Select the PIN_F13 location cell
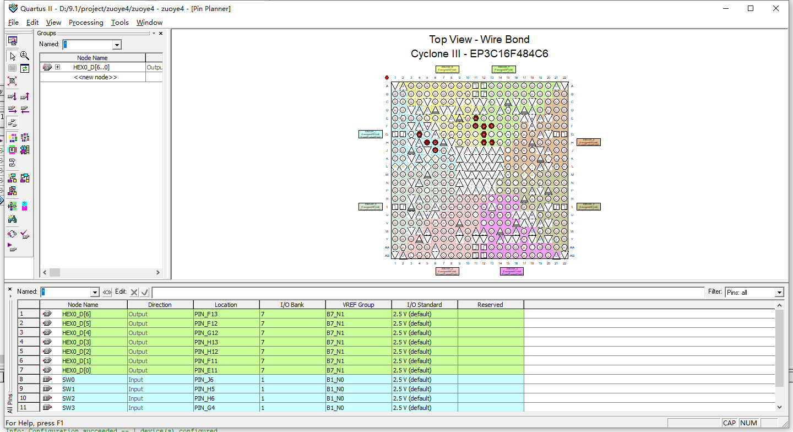The height and width of the screenshot is (432, 793). [x=226, y=314]
